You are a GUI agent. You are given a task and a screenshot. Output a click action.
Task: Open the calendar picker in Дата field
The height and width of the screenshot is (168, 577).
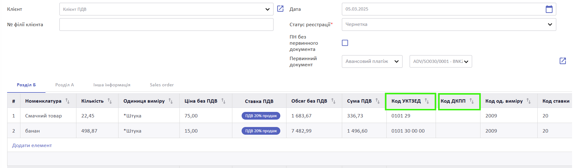click(x=549, y=9)
